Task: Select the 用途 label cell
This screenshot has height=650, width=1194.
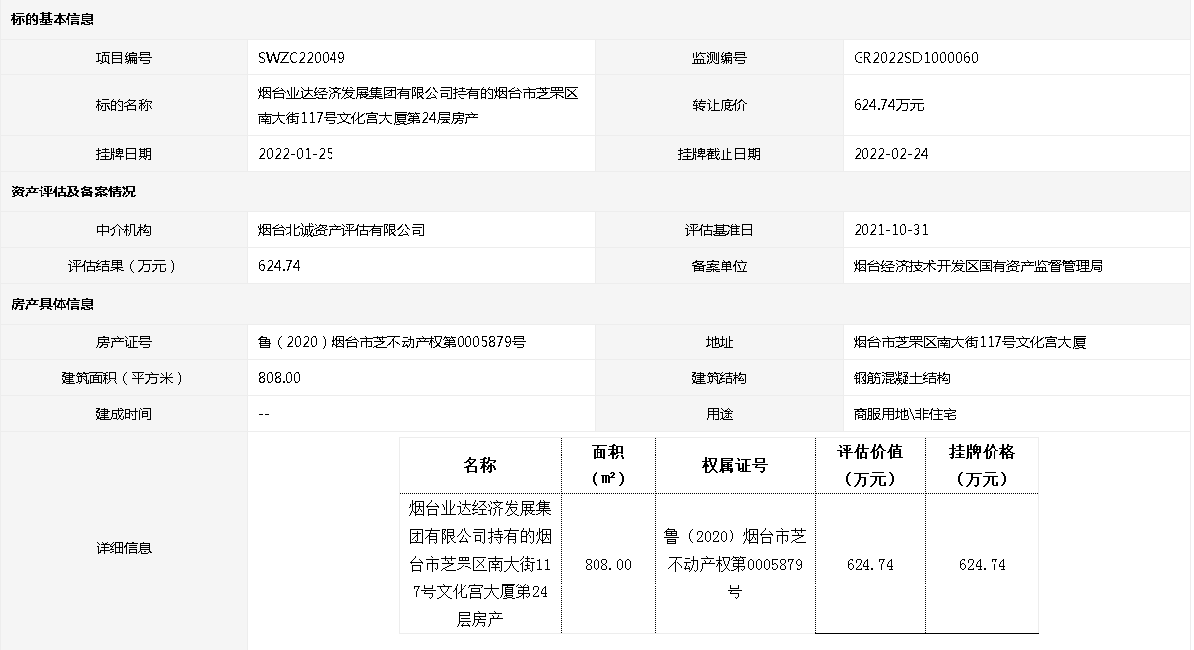Action: (720, 414)
